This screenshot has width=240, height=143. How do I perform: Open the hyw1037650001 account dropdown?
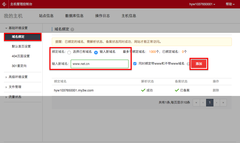tap(202, 4)
